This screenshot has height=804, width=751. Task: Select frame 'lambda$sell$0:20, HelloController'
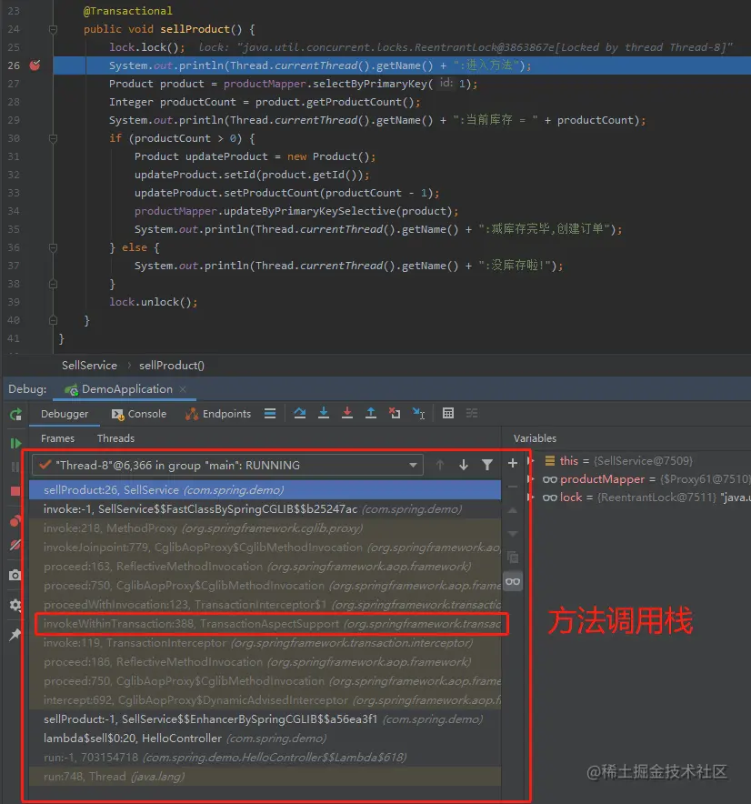(x=265, y=739)
